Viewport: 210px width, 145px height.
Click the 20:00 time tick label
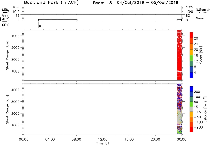pyautogui.click(x=155, y=140)
